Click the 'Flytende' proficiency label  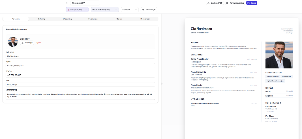(x=290, y=96)
